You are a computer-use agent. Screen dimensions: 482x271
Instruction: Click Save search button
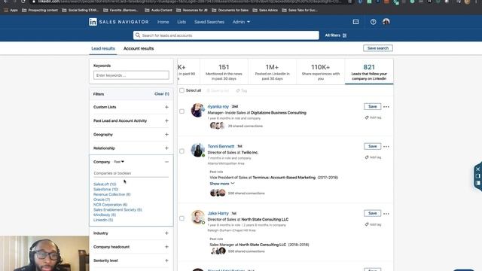point(378,48)
